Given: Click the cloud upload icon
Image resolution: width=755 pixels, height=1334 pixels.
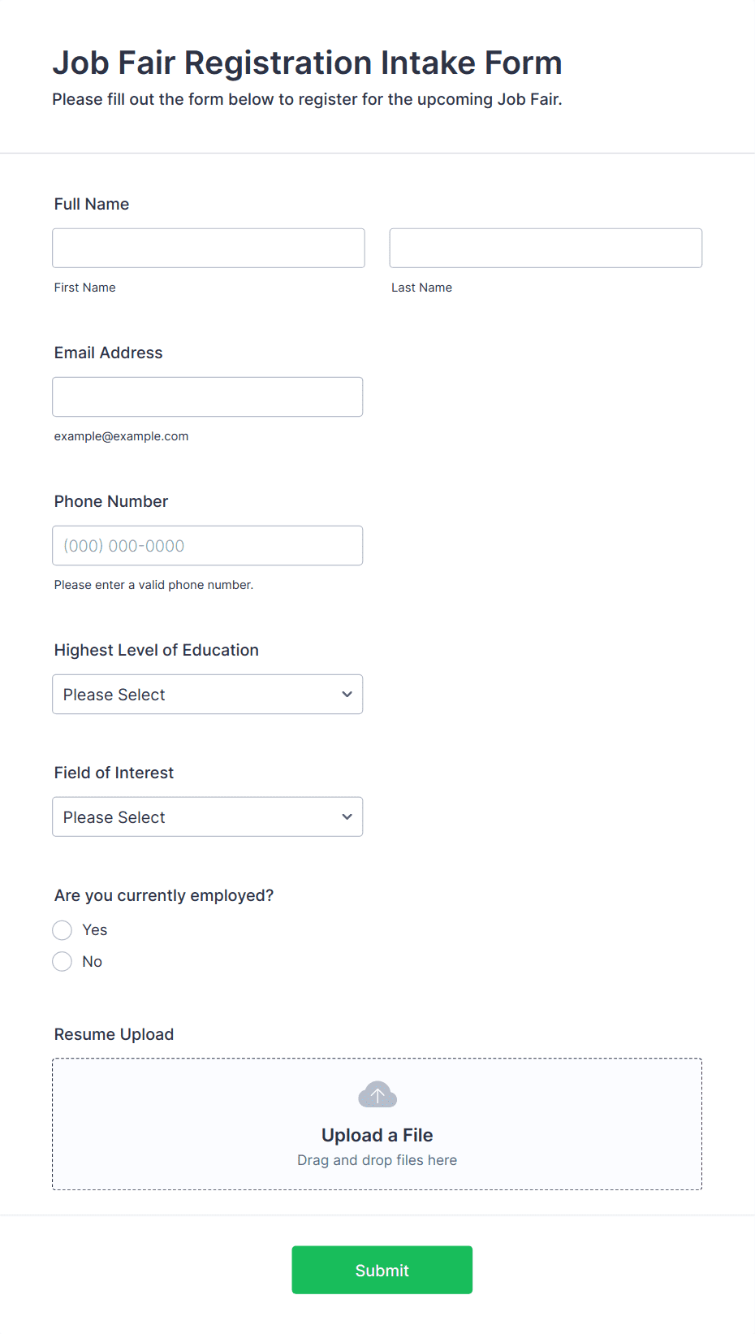Looking at the screenshot, I should click(377, 1094).
